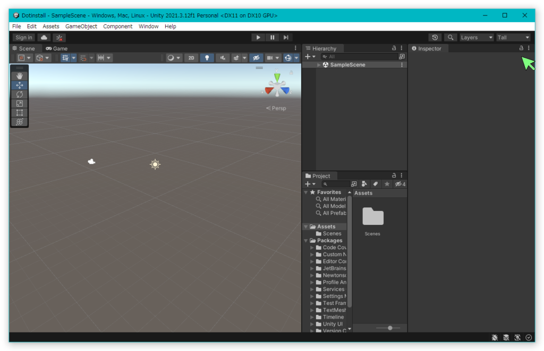Toggle 2D view mode in Scene
Screen dimensions: 544x351
pyautogui.click(x=191, y=58)
